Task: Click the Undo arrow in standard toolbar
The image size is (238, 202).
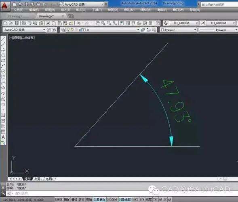Action: point(78,23)
